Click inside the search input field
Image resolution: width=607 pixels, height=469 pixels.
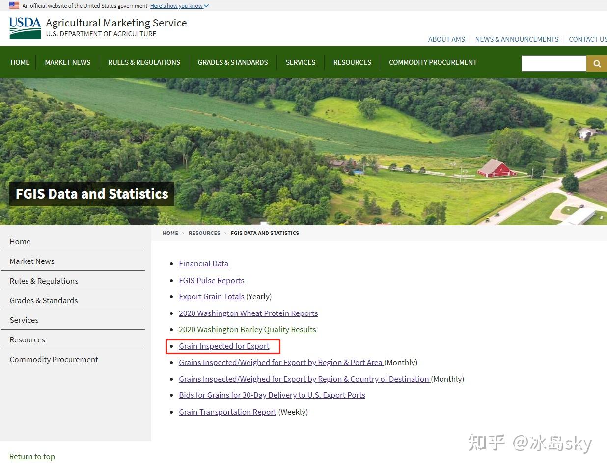point(554,63)
